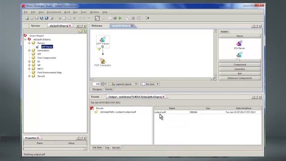Click the dark highlighted toggle icon in toolbar

coord(97,18)
